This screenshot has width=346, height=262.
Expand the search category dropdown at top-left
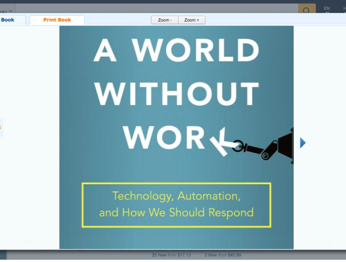pos(6,10)
